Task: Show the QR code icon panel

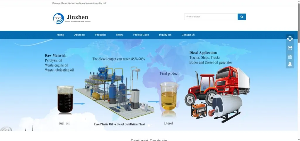Action: pyautogui.click(x=290, y=57)
